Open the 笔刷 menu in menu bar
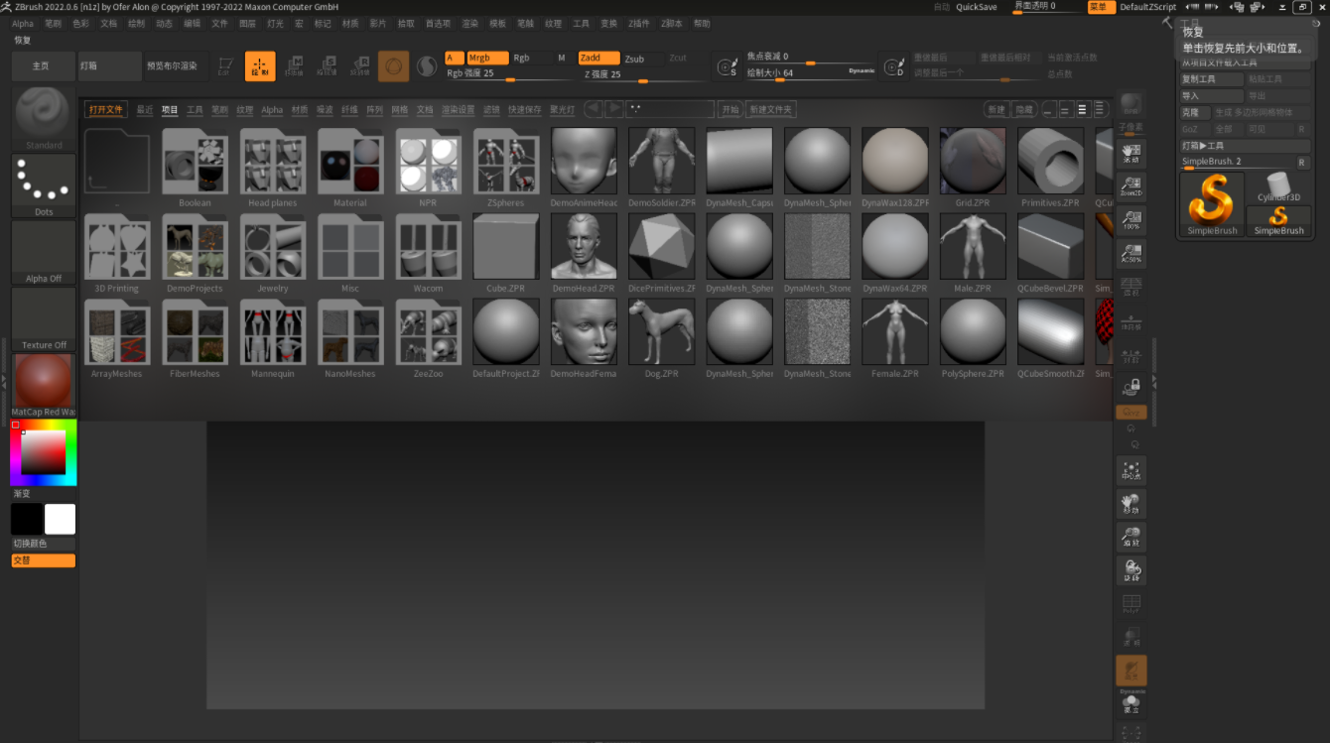Image resolution: width=1330 pixels, height=743 pixels. click(53, 24)
